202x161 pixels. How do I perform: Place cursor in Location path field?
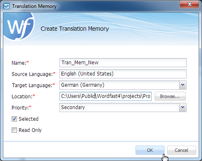pos(106,96)
